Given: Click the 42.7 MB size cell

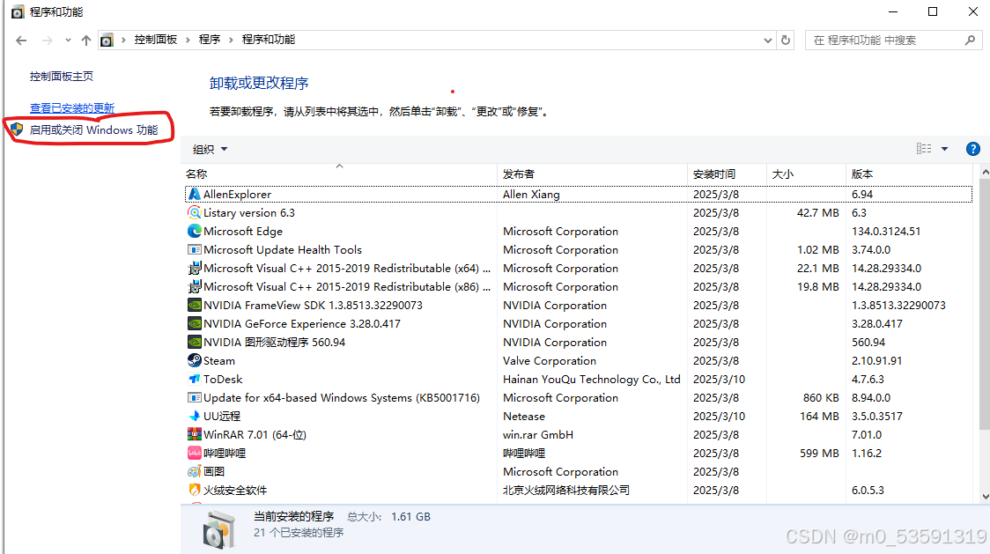Looking at the screenshot, I should 817,213.
